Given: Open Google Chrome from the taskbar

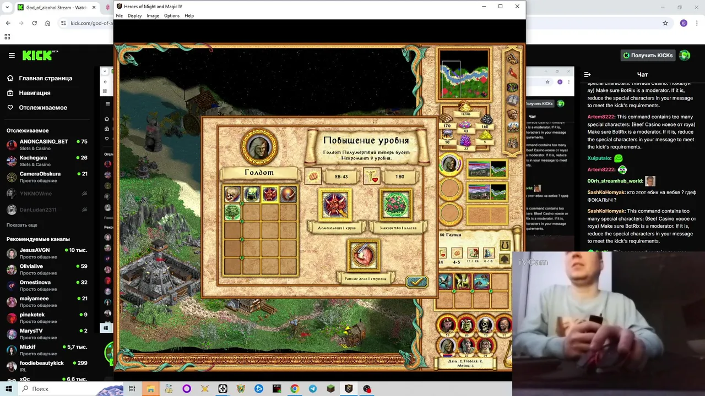Looking at the screenshot, I should [x=295, y=389].
